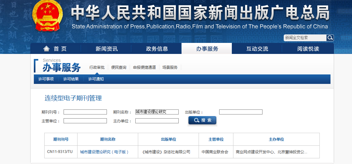Open the 互动交流 navigation tab

click(x=257, y=49)
